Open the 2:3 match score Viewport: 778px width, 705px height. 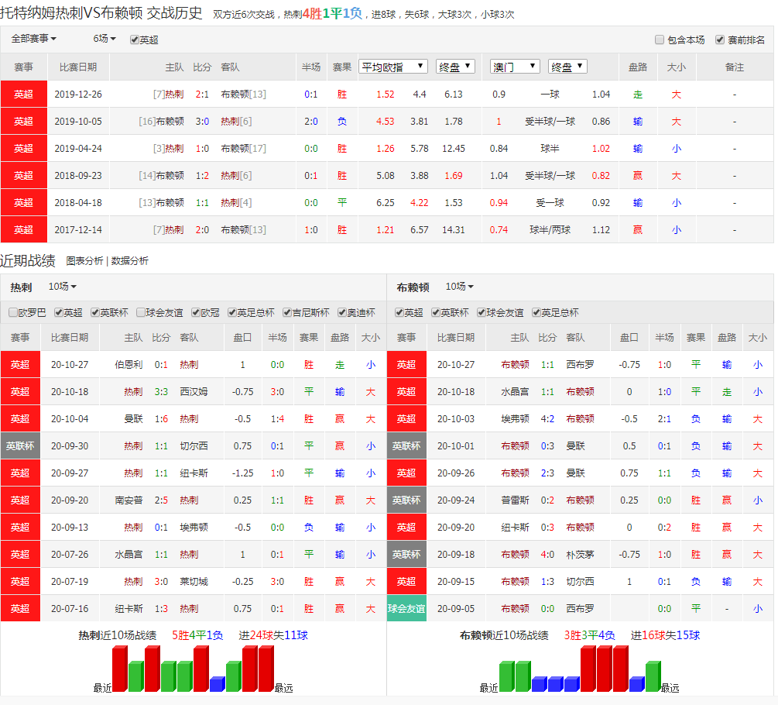click(x=548, y=473)
